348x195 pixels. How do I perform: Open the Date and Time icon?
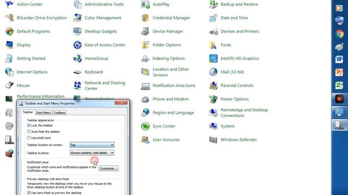coord(213,18)
